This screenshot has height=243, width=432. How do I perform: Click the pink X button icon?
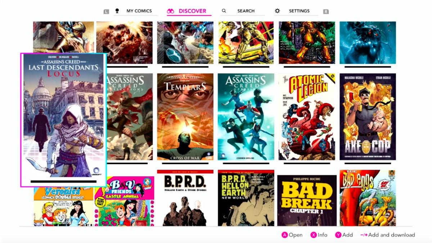coord(314,235)
